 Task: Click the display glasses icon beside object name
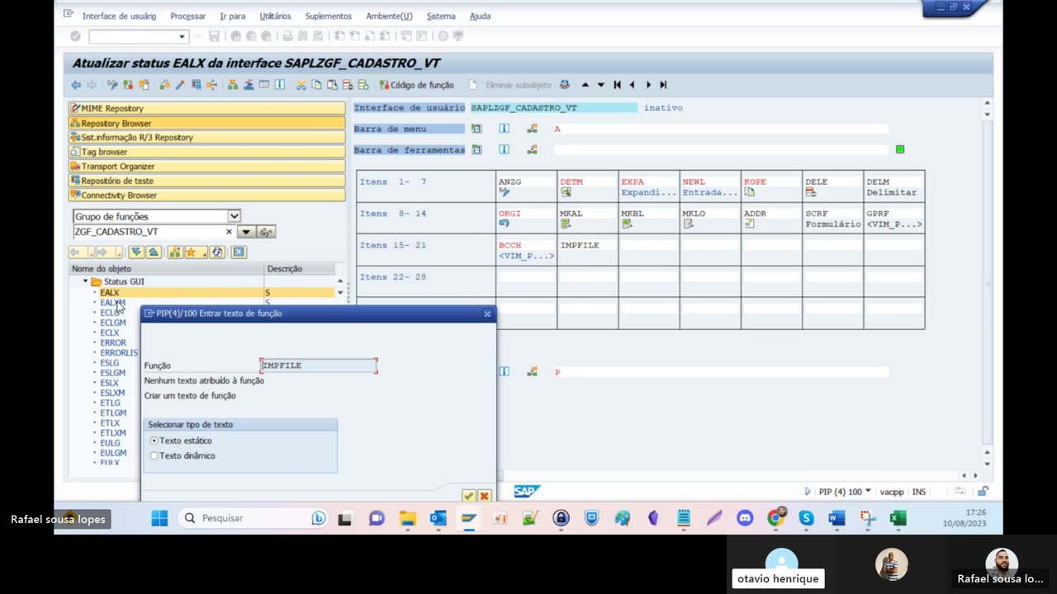266,232
